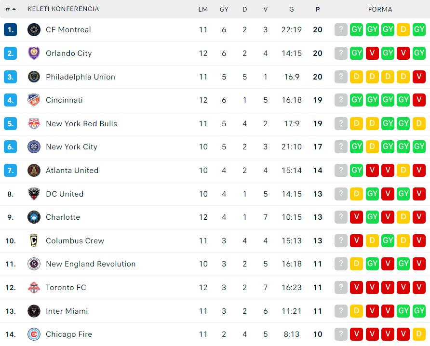The width and height of the screenshot is (430, 346).
Task: Sort standings by the GY wins column
Action: [224, 9]
